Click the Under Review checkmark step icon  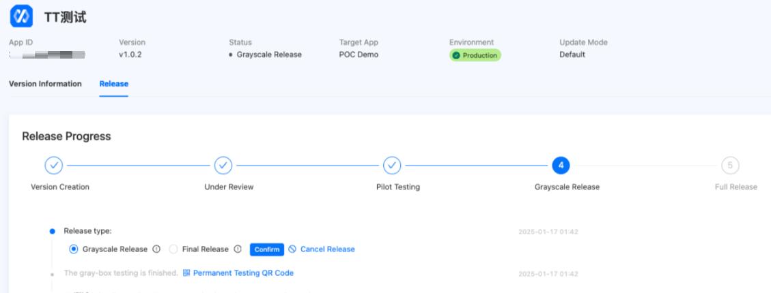coord(223,165)
